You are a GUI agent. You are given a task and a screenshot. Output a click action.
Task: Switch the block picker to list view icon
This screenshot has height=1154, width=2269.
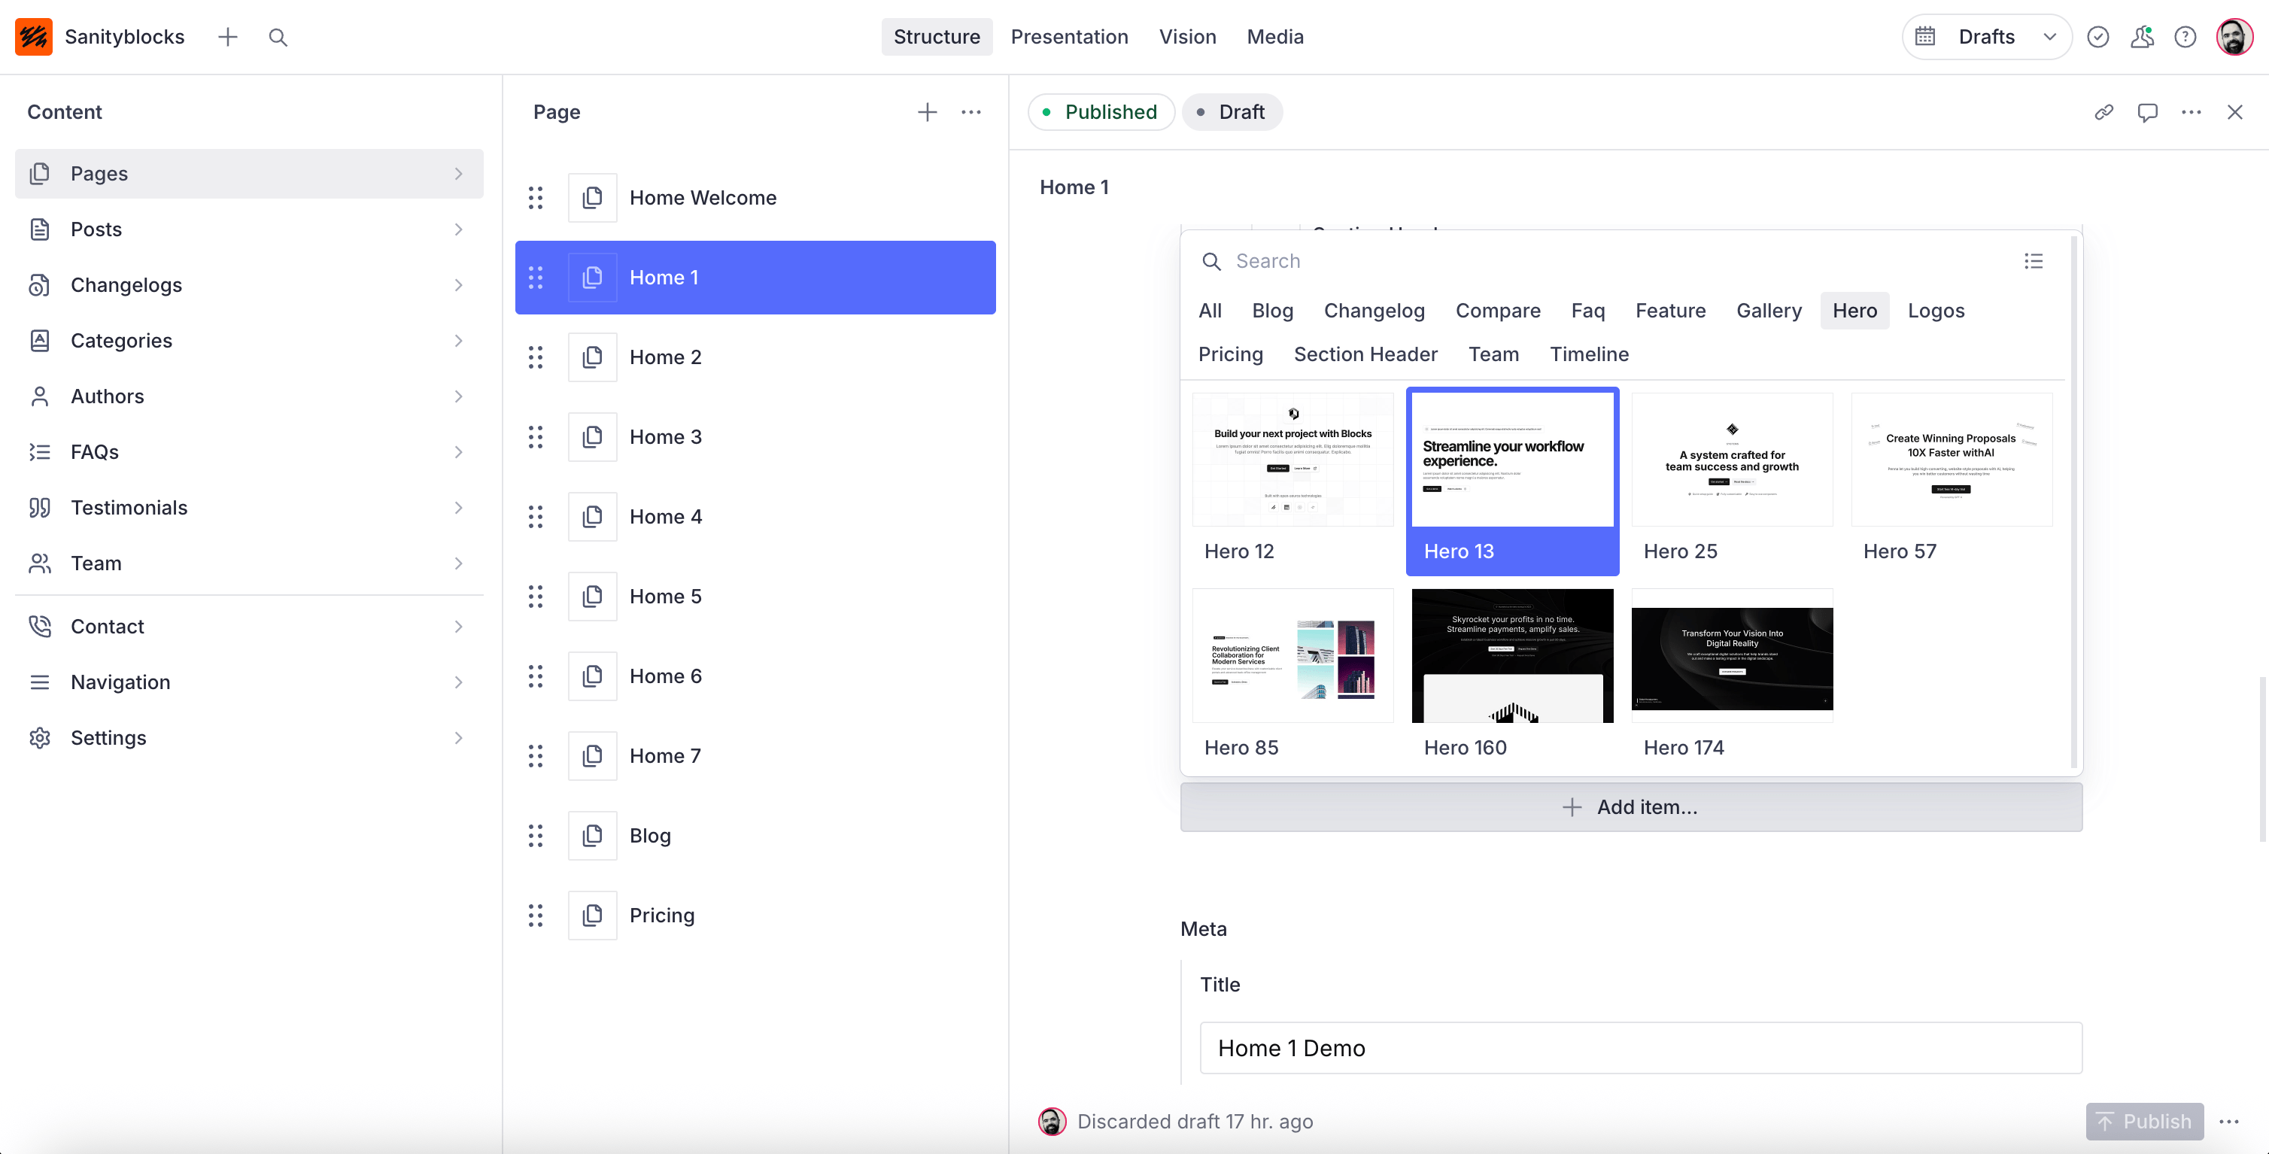[2033, 261]
